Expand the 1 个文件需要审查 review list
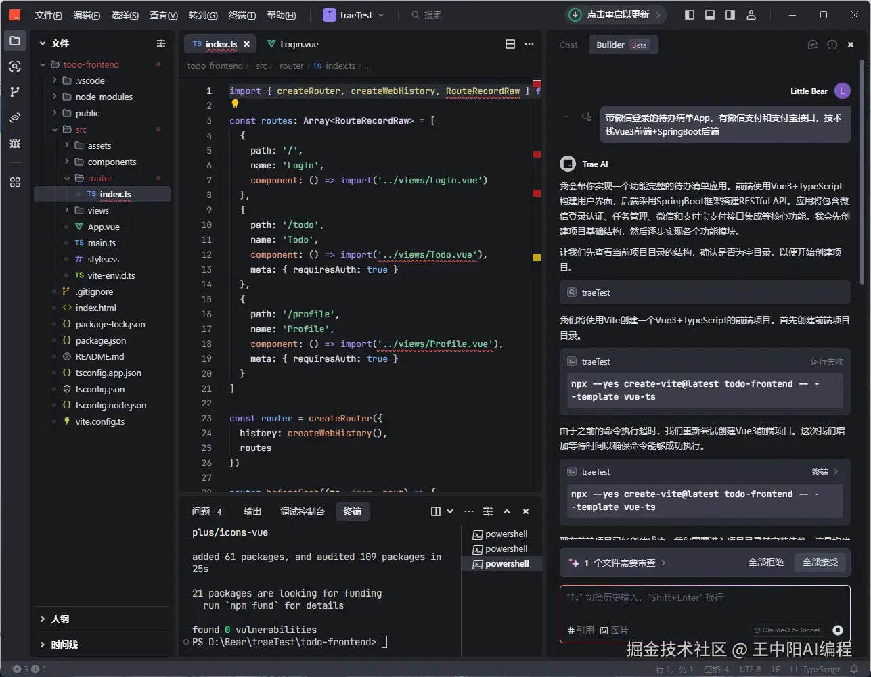 tap(619, 563)
